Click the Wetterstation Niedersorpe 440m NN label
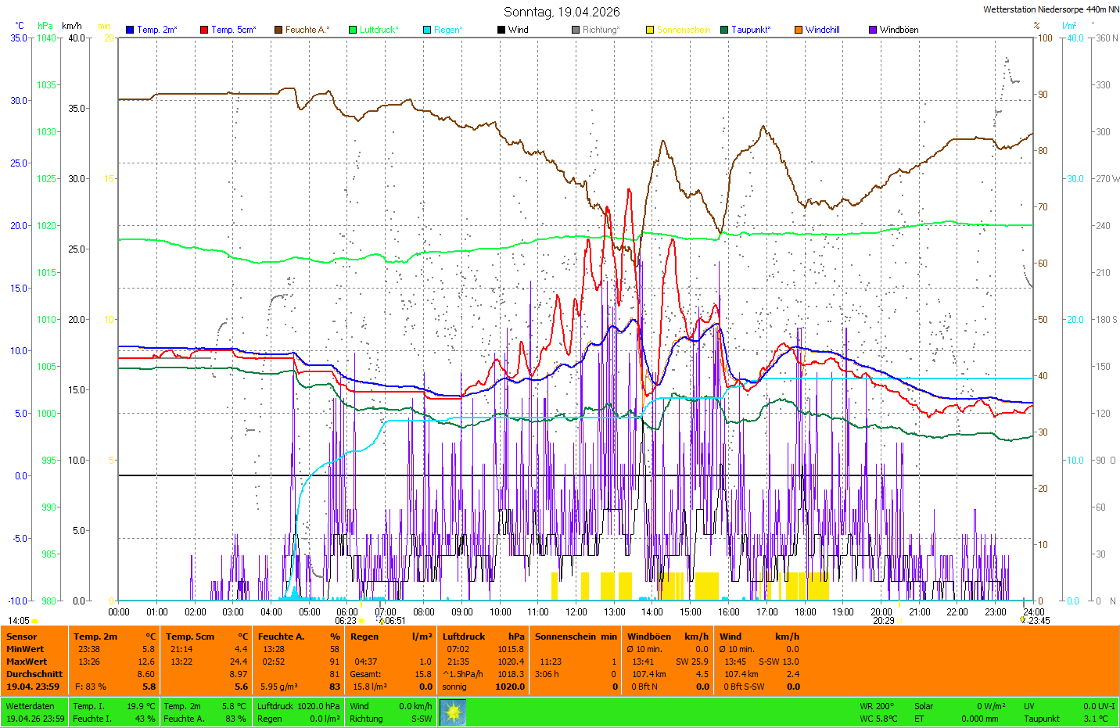The width and height of the screenshot is (1120, 728). coord(1050,9)
